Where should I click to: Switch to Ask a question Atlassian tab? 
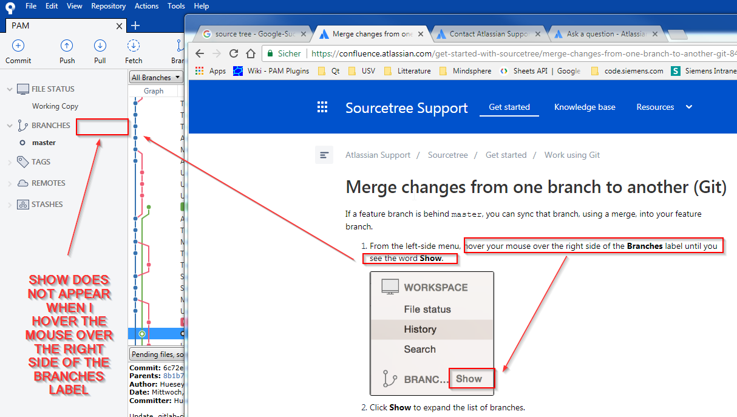coord(607,34)
